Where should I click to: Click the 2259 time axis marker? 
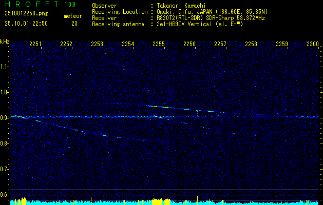click(282, 44)
